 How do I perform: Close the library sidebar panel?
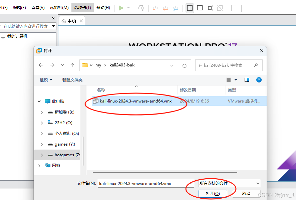point(53,18)
